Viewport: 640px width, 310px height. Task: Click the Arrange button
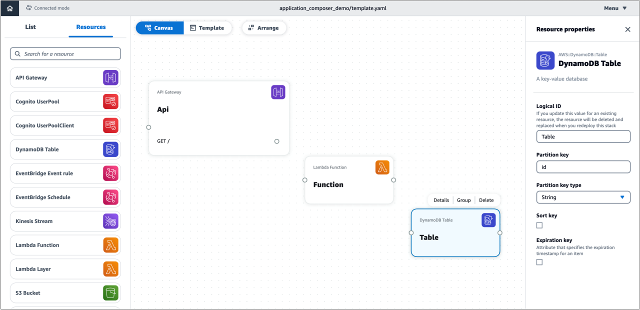pyautogui.click(x=264, y=28)
